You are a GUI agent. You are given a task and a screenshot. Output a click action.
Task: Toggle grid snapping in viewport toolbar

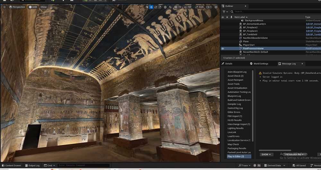click(175, 7)
